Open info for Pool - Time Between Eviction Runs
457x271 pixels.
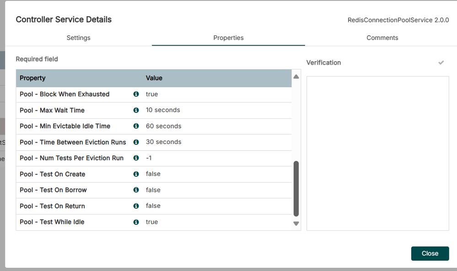136,142
